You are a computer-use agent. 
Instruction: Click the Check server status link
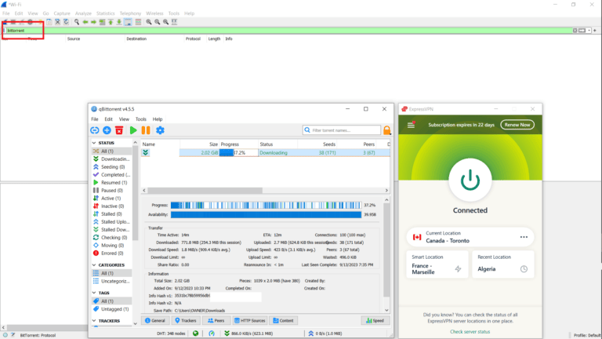point(470,332)
